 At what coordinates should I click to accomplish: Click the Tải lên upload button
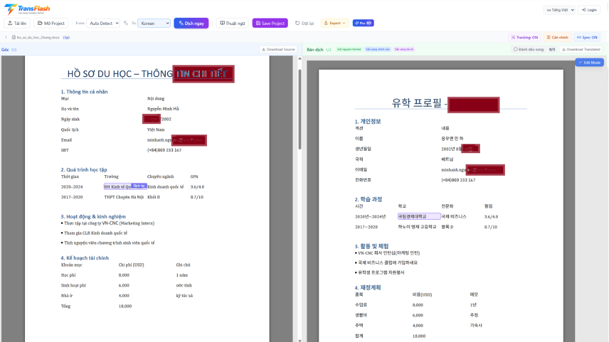(x=17, y=23)
